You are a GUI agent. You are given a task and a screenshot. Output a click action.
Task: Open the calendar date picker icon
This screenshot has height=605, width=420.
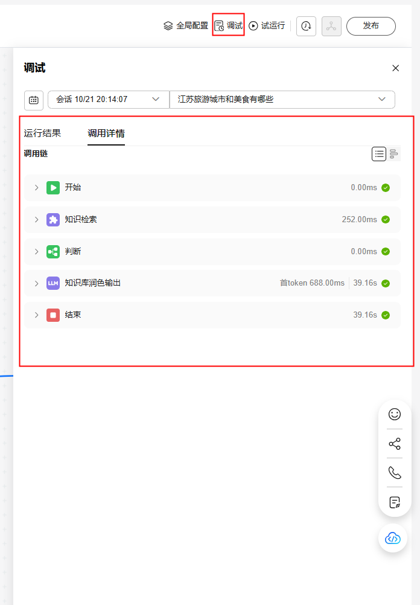(34, 100)
